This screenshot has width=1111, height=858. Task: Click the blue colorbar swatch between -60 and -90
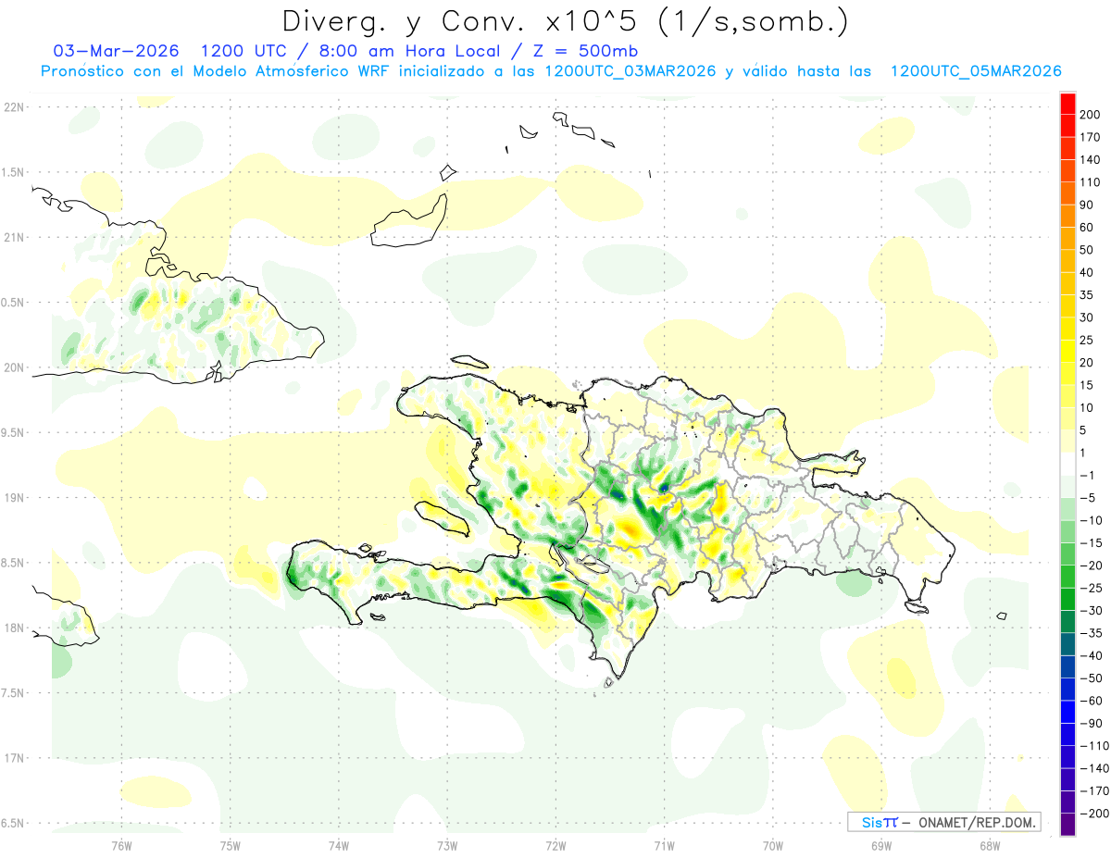1068,712
